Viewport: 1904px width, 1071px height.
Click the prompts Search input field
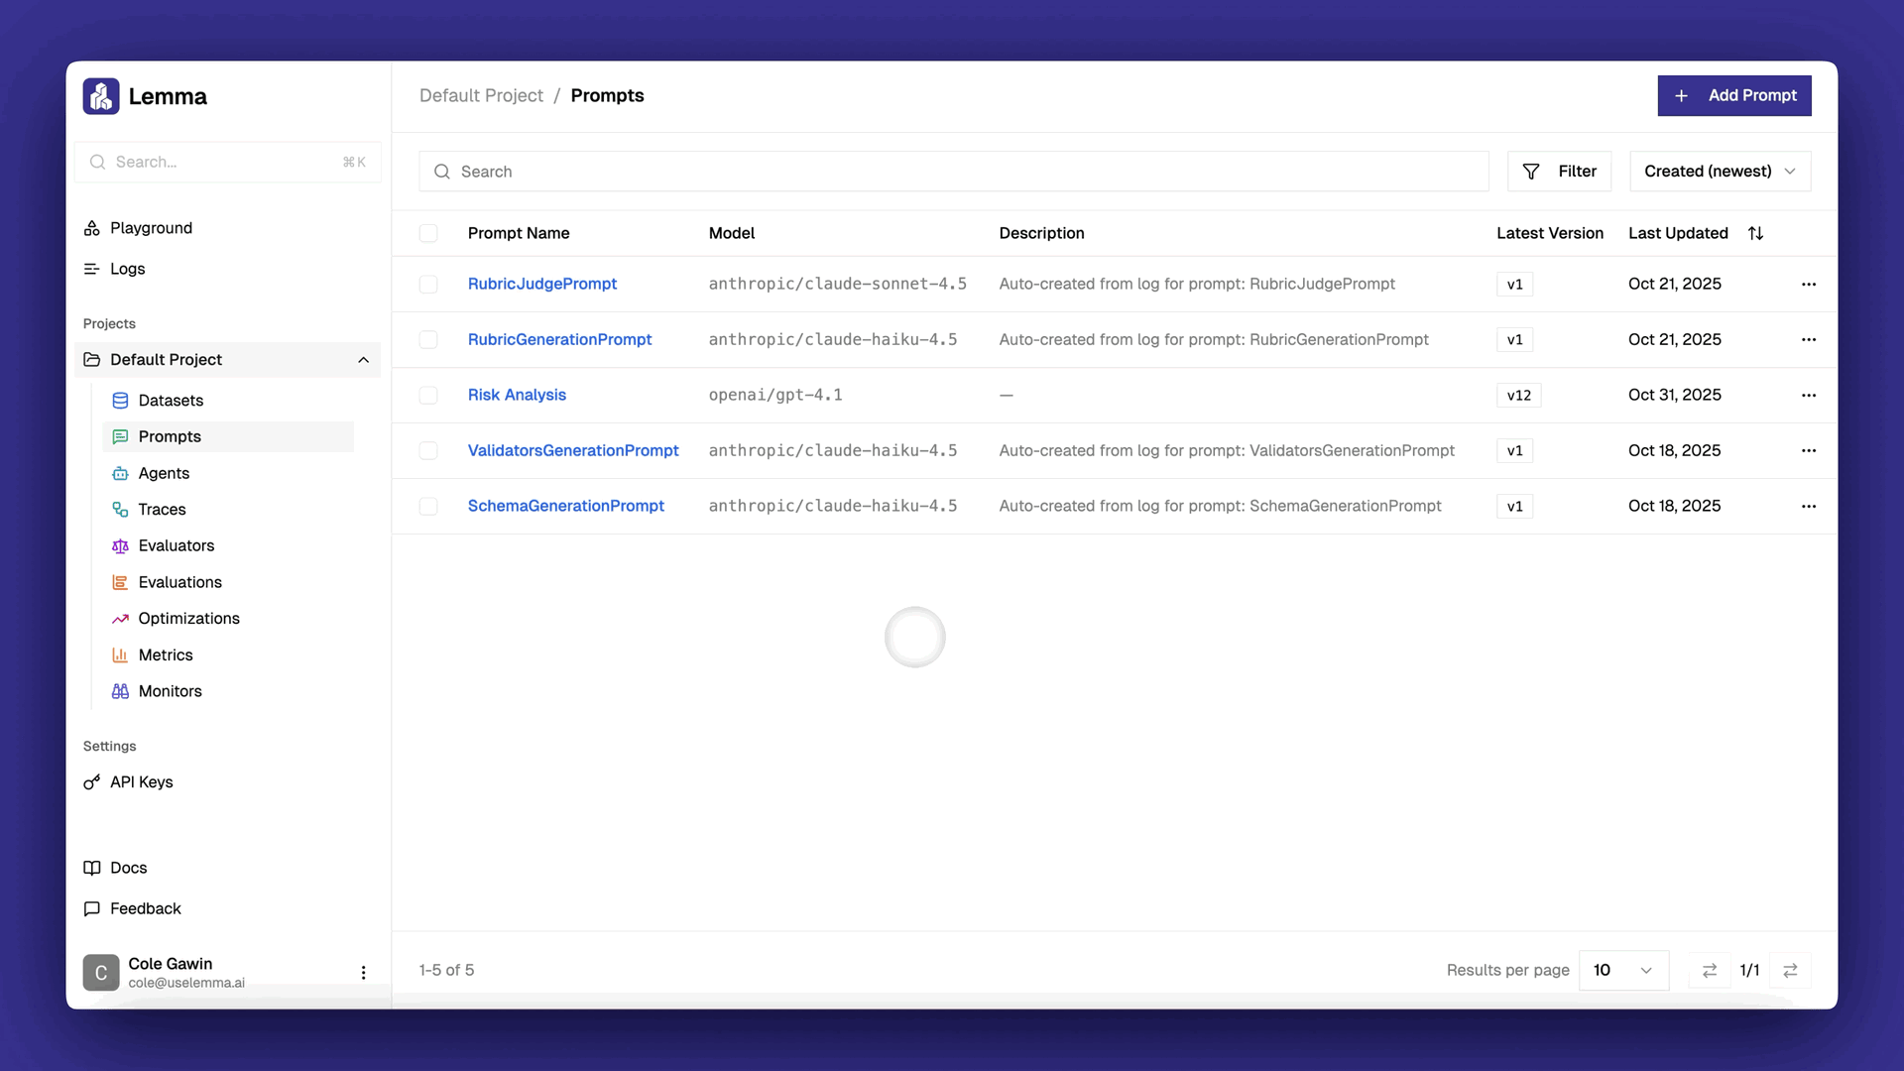952,172
